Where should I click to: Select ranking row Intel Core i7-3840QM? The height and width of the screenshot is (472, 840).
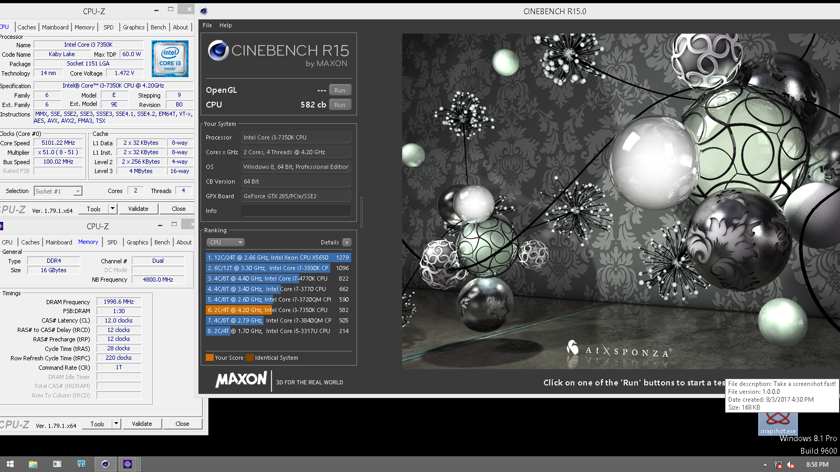coord(278,320)
